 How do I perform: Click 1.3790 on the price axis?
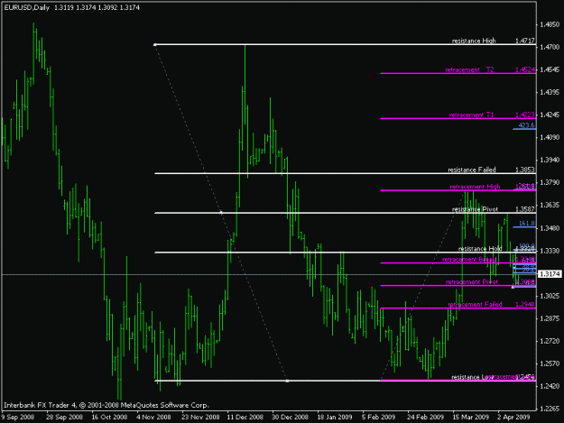point(550,182)
